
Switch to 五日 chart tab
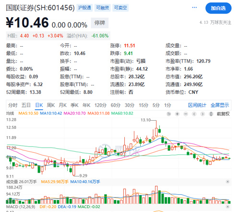pos(26,105)
